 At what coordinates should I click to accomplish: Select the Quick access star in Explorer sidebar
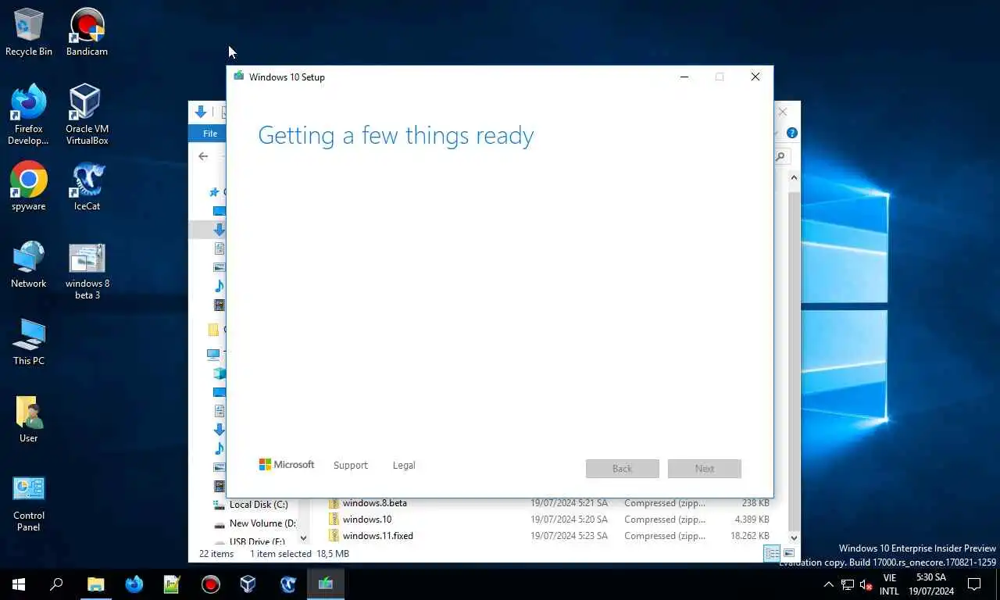click(x=214, y=192)
